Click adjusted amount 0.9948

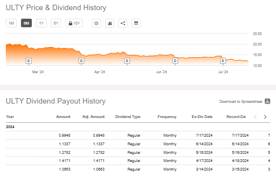point(99,136)
